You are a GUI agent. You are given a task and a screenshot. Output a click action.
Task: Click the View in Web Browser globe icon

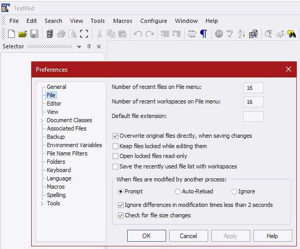coord(219,34)
